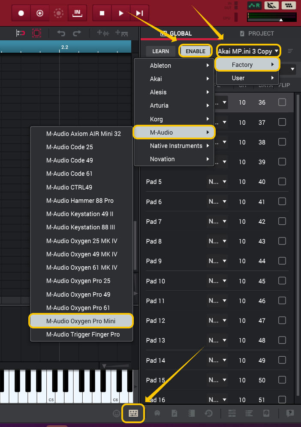301x427 pixels.
Task: Click the red dashed square selection icon
Action: 36,33
